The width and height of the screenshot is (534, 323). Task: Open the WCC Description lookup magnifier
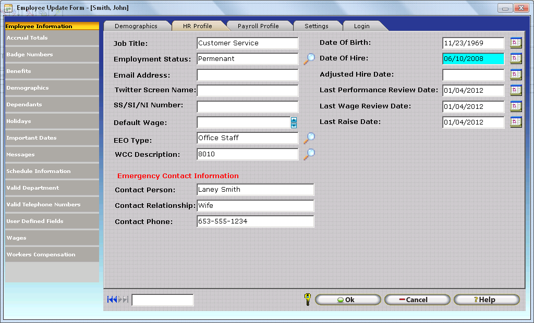pos(309,154)
